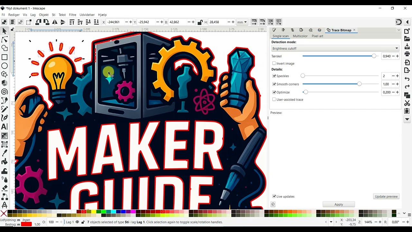412x232 pixels.
Task: Select the 3D box tool
Action: coord(5,83)
